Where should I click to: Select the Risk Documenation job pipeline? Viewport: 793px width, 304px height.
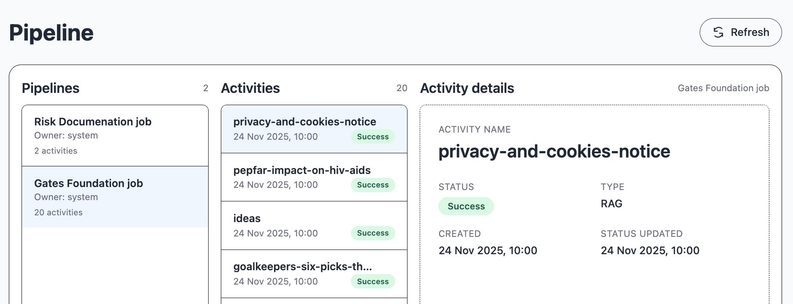115,136
